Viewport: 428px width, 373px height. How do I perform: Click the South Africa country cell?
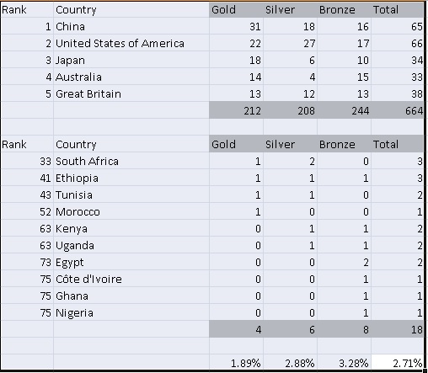(x=131, y=161)
